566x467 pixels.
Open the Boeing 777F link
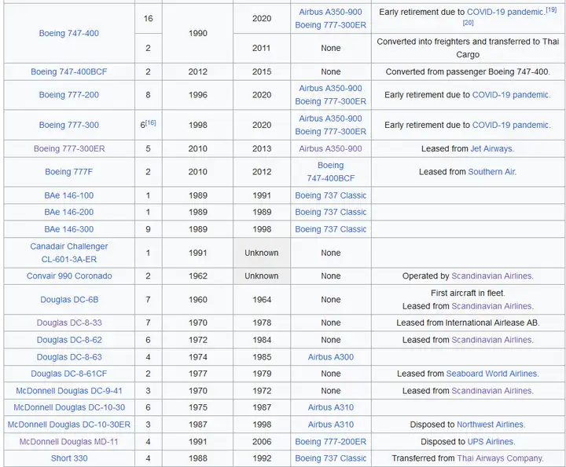click(x=69, y=172)
